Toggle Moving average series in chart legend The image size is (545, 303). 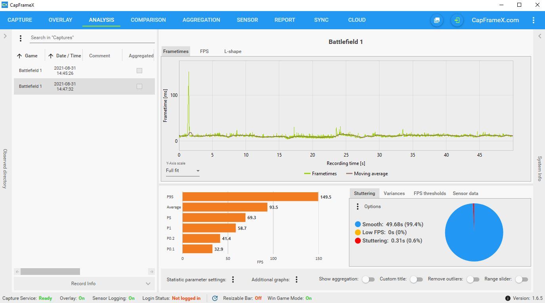[367, 174]
